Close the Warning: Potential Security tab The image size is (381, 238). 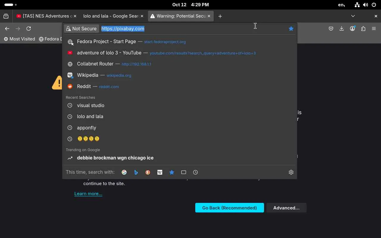tap(209, 16)
